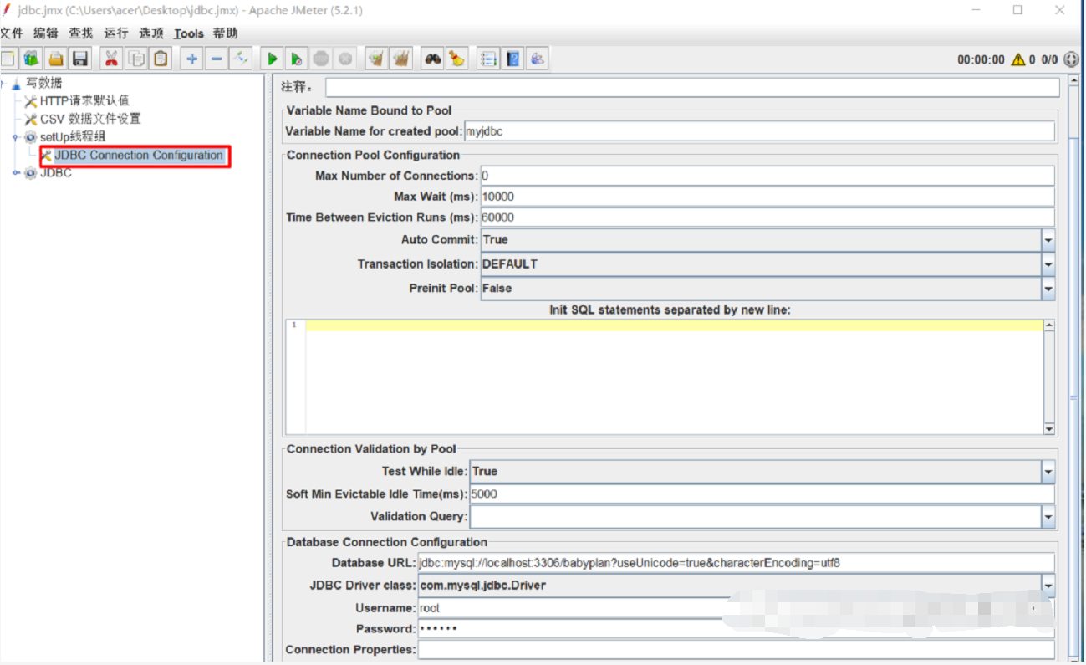Screen dimensions: 1086x665
Task: Click the 注释 comment field
Action: pyautogui.click(x=692, y=87)
